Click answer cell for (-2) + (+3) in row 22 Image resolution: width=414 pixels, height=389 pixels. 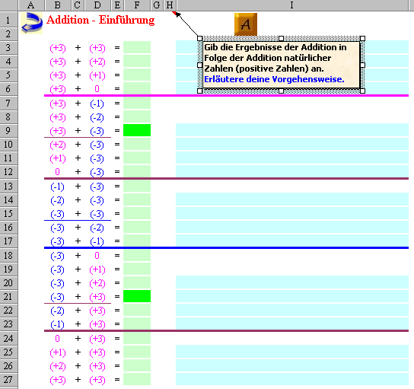click(137, 310)
